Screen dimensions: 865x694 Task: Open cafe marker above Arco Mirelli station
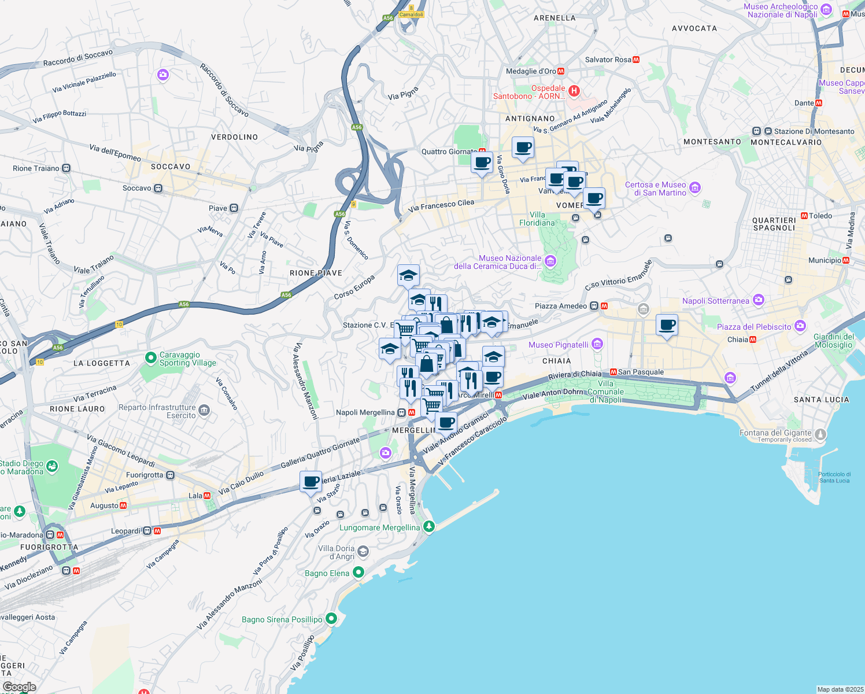coord(492,377)
